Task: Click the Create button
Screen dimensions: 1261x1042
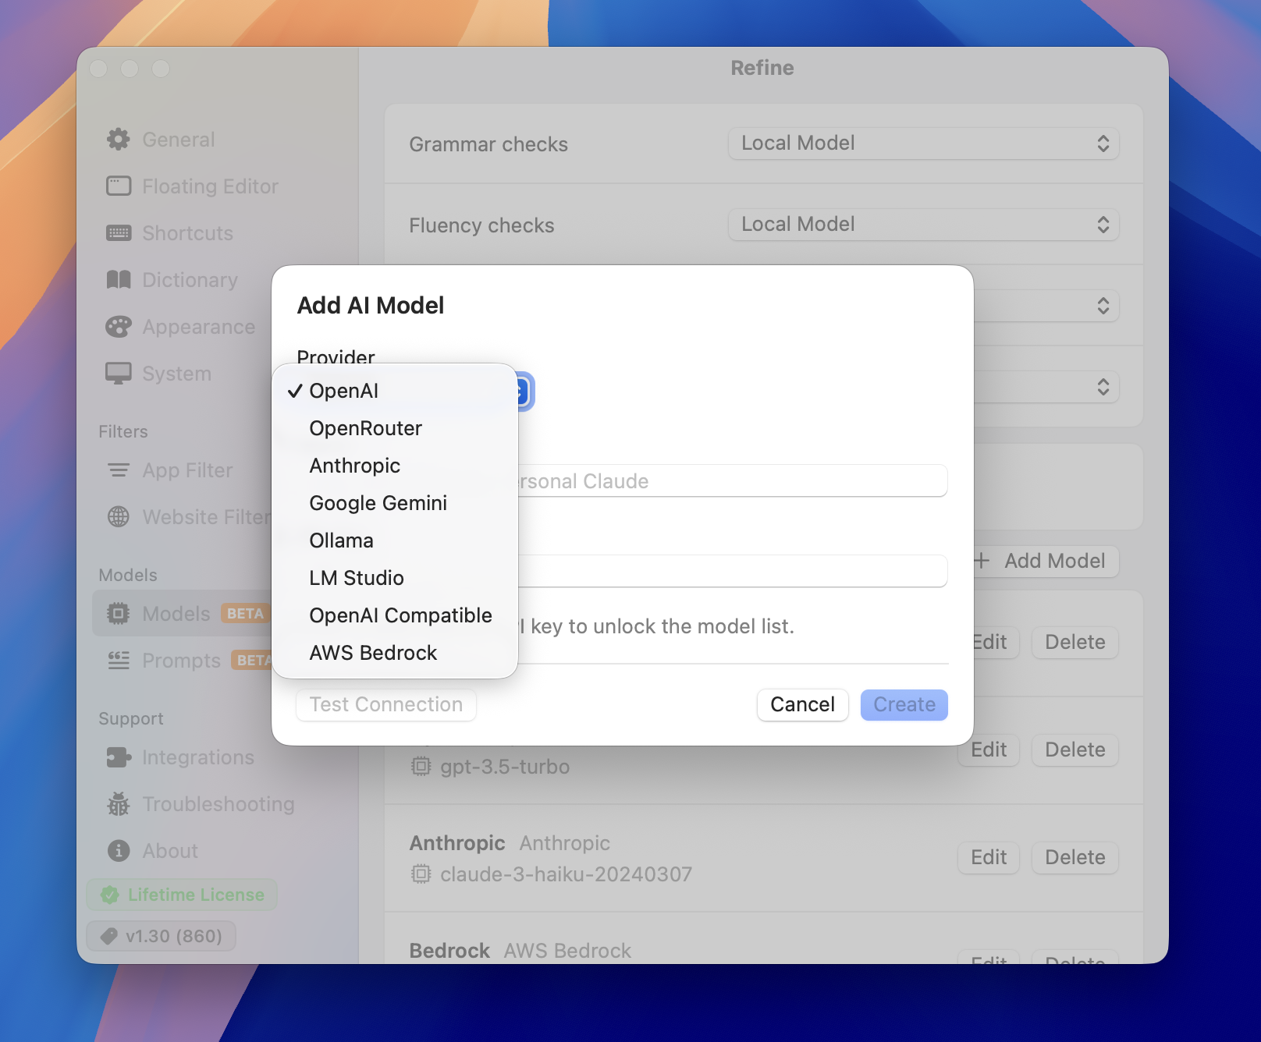Action: coord(904,705)
